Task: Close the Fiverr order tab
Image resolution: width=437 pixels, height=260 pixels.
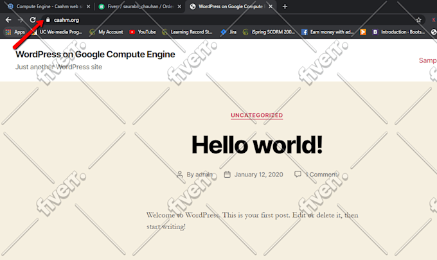Action: point(179,6)
